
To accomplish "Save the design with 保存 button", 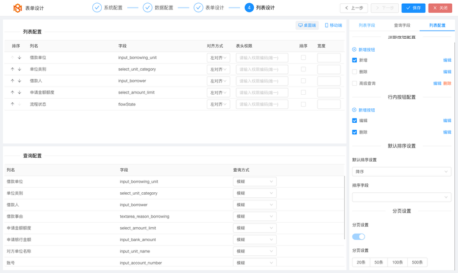I will [413, 8].
